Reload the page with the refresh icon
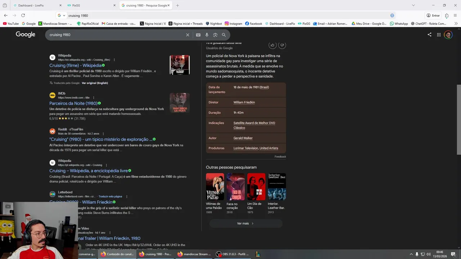 point(23,15)
